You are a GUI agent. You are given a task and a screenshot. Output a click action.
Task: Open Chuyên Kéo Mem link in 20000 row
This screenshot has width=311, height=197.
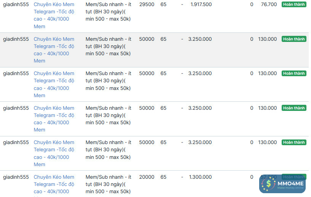pos(54,177)
